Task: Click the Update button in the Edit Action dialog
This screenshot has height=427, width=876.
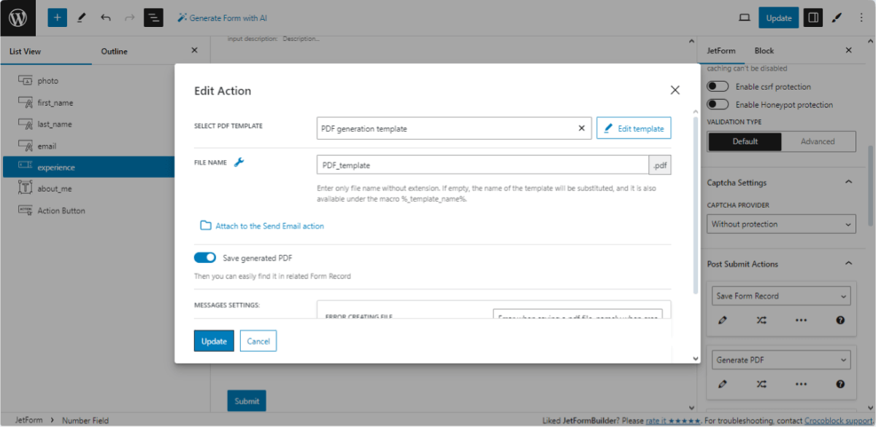Action: click(x=214, y=340)
